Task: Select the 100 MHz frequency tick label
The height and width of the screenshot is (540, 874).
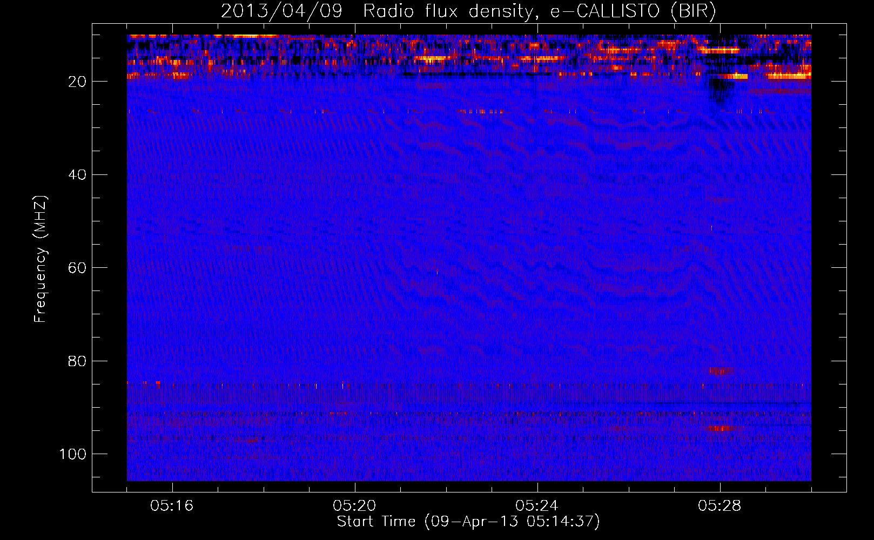Action: (73, 454)
